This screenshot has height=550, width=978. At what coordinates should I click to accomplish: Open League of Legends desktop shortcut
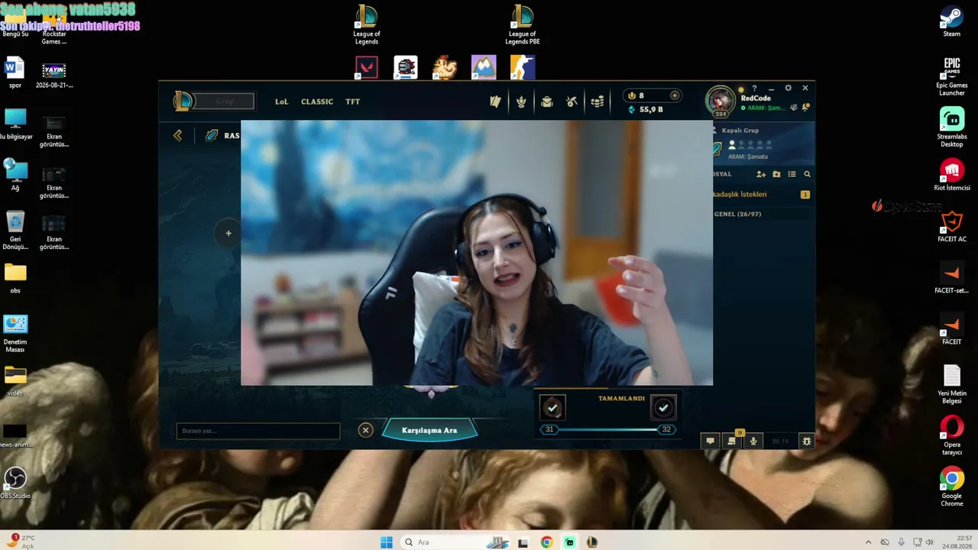click(x=367, y=25)
